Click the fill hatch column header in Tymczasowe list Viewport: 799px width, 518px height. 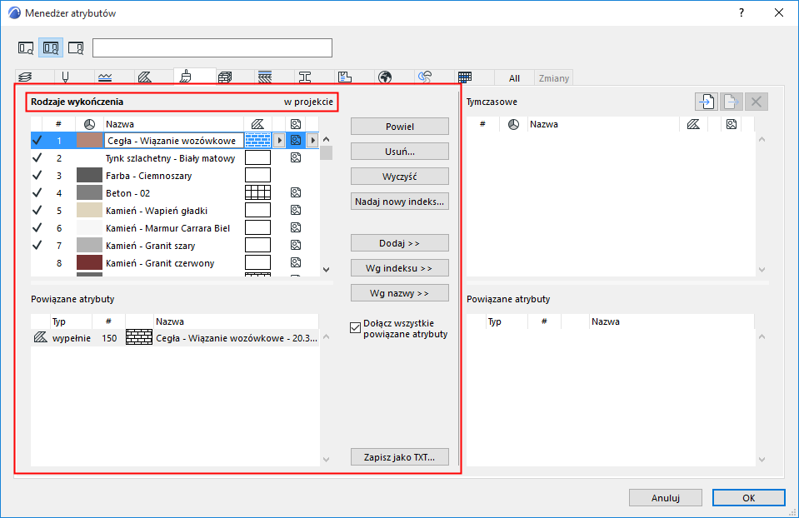[x=693, y=124]
